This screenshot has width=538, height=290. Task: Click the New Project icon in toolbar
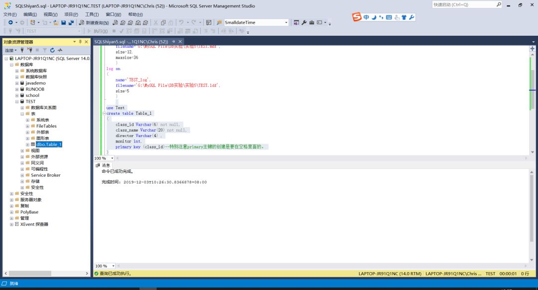32,22
